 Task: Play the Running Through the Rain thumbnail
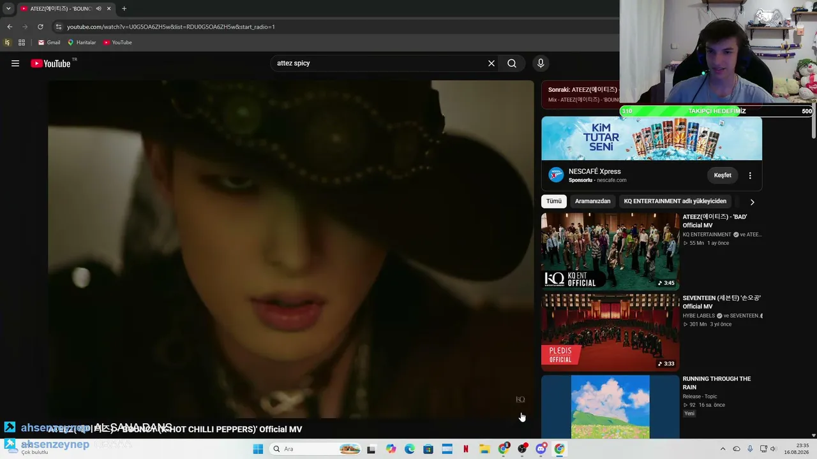coord(610,407)
